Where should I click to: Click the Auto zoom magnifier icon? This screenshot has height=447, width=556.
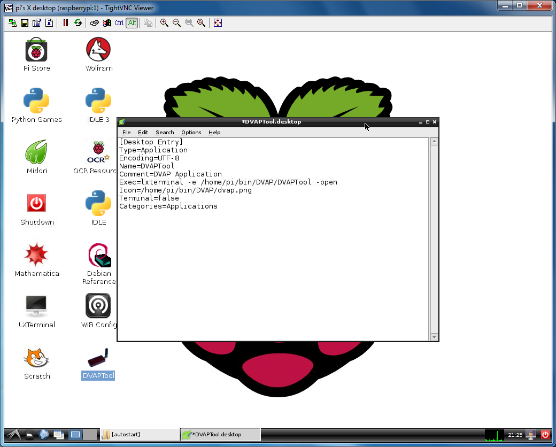tap(201, 23)
